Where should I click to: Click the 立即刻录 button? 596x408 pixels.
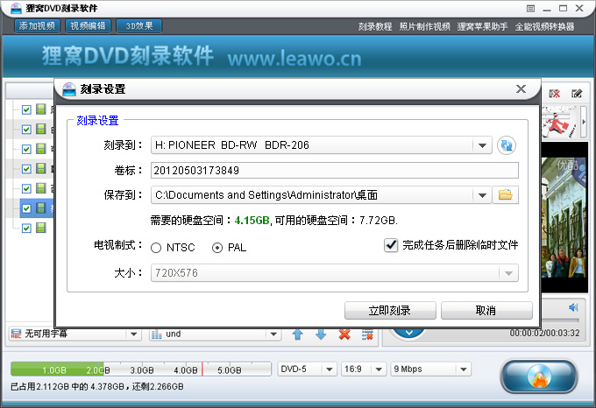(x=390, y=311)
